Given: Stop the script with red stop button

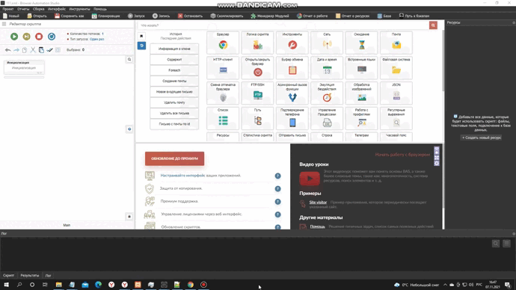Looking at the screenshot, I should 39,37.
